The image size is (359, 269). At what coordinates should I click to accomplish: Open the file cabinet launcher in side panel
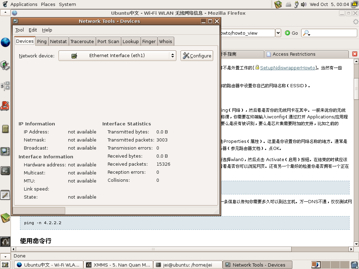coord(5,129)
